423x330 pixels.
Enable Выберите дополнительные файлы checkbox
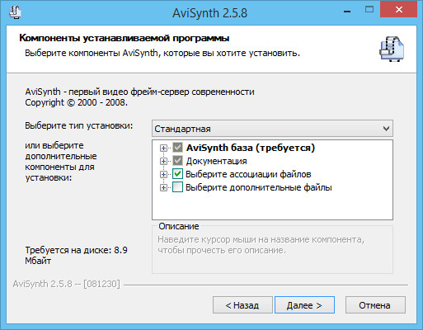tap(177, 187)
